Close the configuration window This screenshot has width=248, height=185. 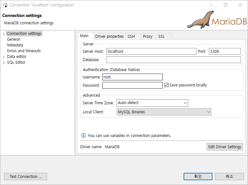[x=240, y=5]
